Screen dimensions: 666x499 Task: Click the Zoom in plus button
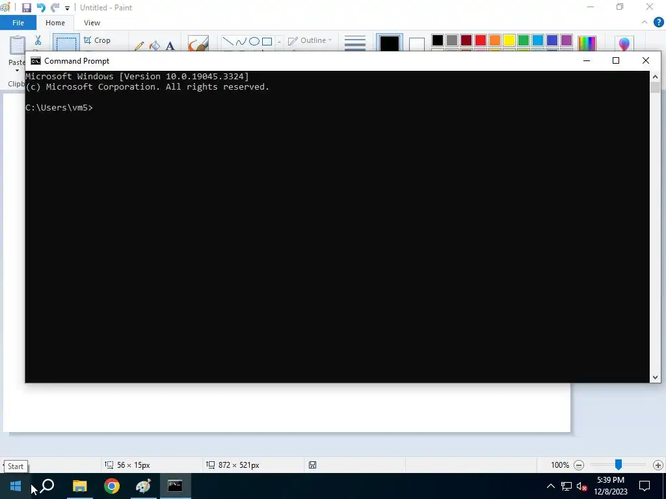[658, 465]
